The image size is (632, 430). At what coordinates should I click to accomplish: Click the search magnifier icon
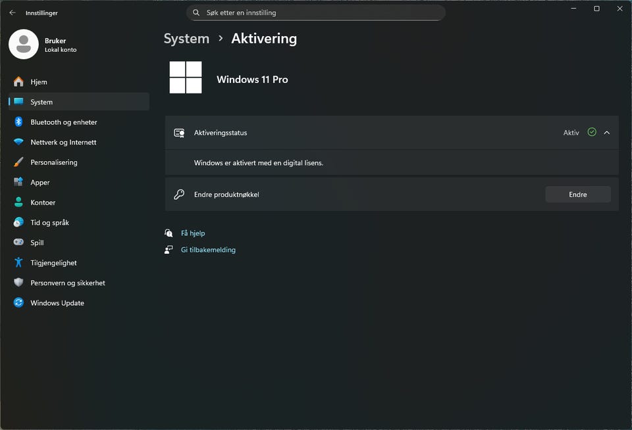(x=196, y=12)
